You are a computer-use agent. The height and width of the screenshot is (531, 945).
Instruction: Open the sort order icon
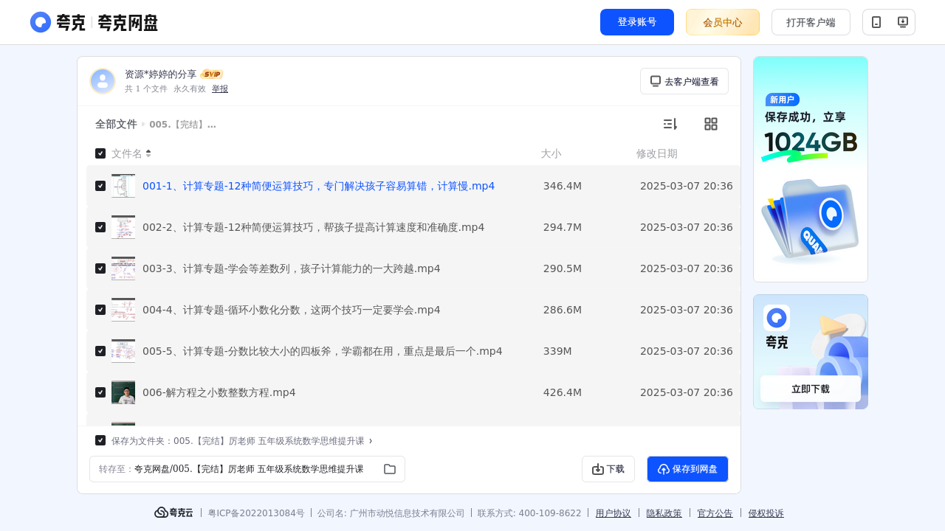click(670, 124)
